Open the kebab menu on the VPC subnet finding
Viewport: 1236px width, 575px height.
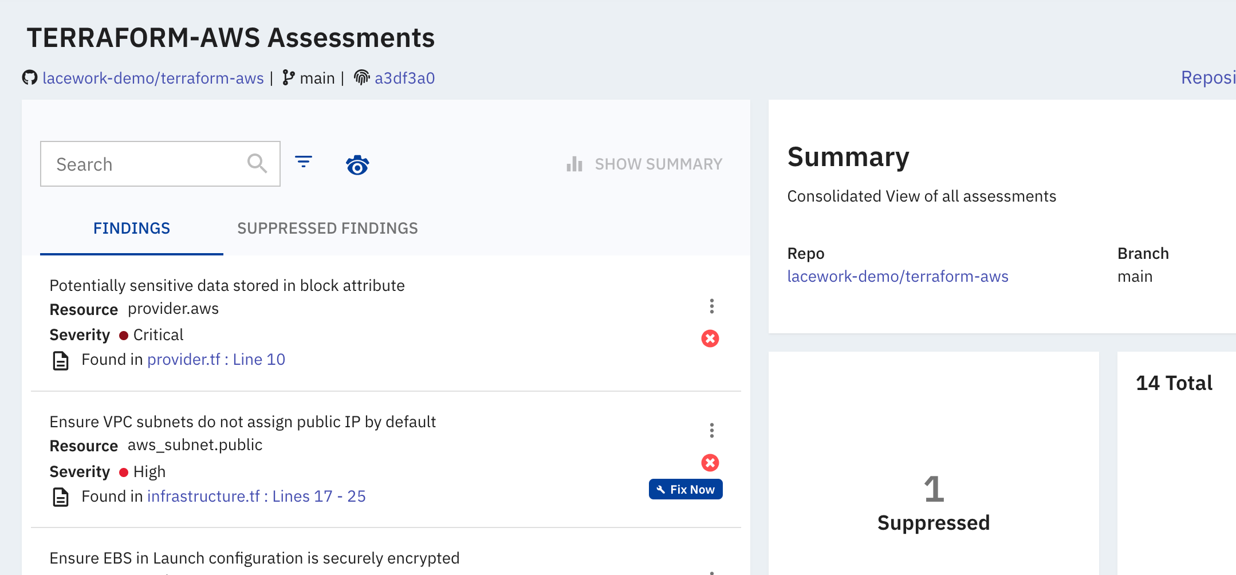click(712, 430)
